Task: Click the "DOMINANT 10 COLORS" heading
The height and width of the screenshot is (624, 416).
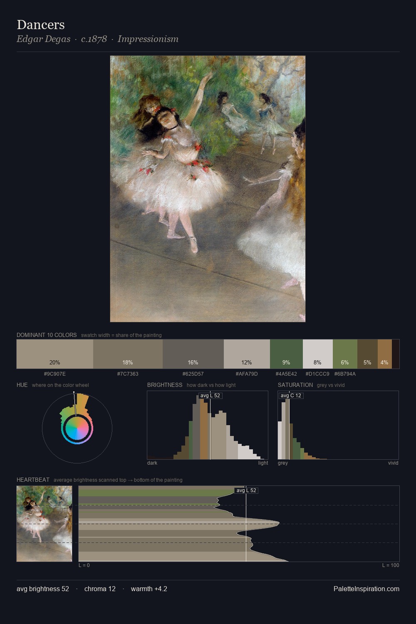Action: click(47, 335)
